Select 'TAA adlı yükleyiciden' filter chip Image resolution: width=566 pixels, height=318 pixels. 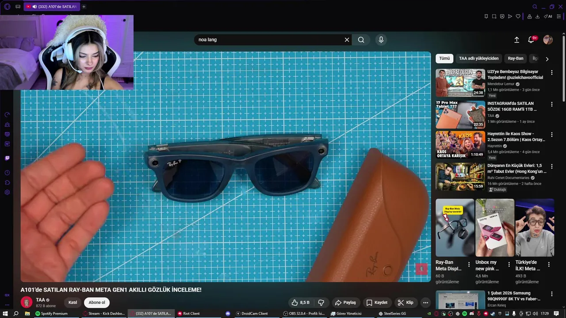(x=478, y=58)
